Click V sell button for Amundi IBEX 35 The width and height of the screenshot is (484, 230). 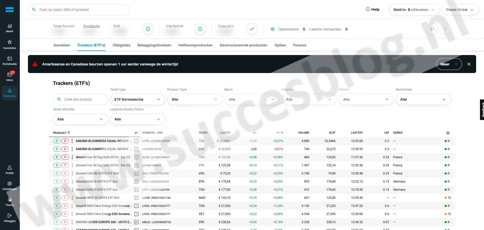coord(65,198)
